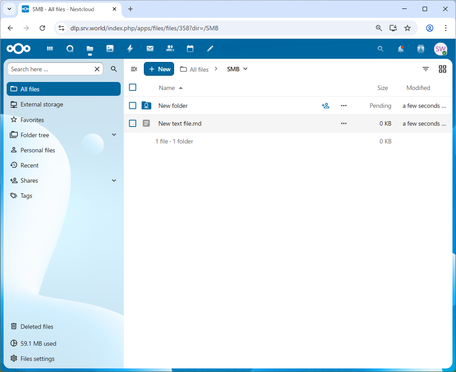Open a new browser tab
Viewport: 456px width, 372px height.
point(130,9)
